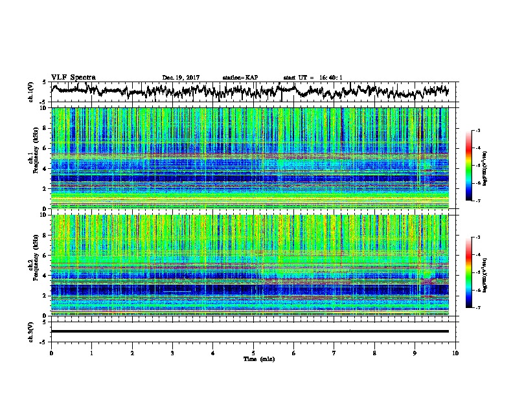
Task: Select the "Dec. 19, 2017" date text
Action: point(181,78)
